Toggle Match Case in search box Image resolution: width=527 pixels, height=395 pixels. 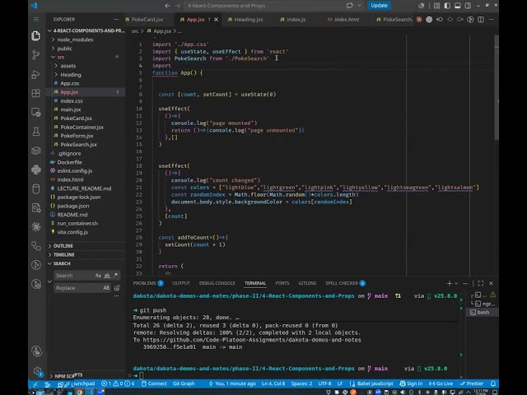[x=98, y=276]
